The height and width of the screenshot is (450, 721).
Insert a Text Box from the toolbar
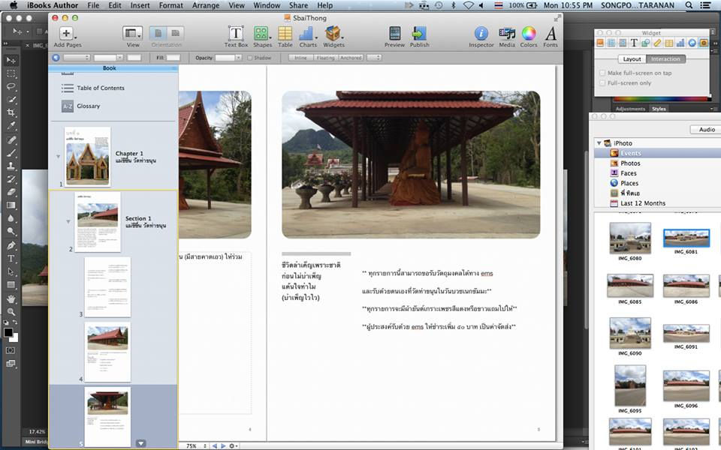236,33
